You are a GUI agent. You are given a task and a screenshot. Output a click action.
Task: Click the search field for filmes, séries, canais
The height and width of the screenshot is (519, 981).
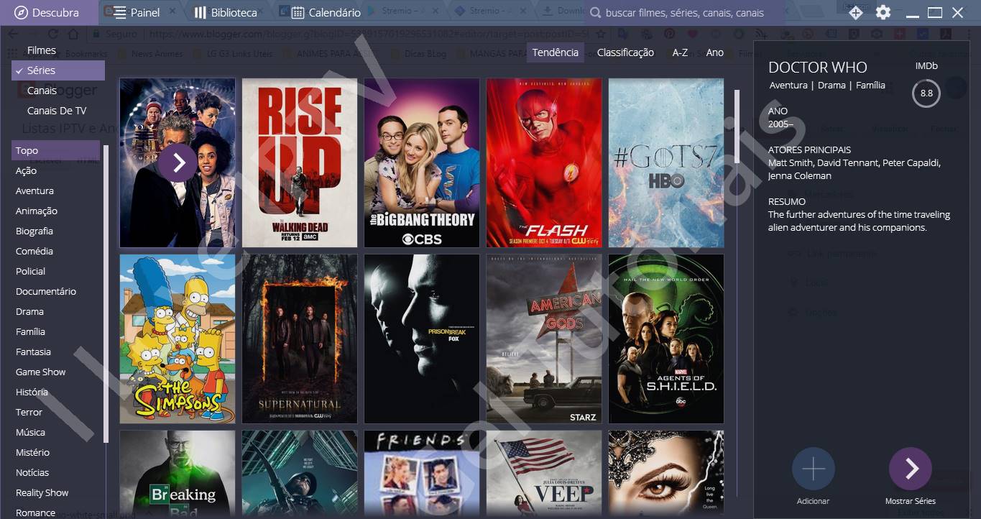(x=685, y=12)
